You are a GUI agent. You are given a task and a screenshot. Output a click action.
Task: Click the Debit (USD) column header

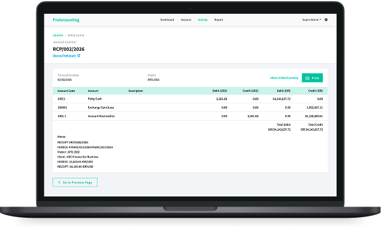tap(220, 91)
